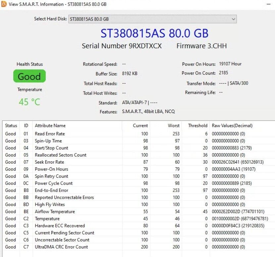Click the raw value 000026C02641 (650126913)
Image resolution: width=275 pixels, height=257 pixels.
(x=238, y=162)
